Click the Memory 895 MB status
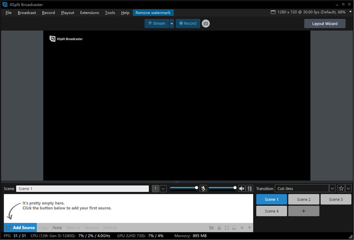The height and width of the screenshot is (240, 354). tap(190, 236)
